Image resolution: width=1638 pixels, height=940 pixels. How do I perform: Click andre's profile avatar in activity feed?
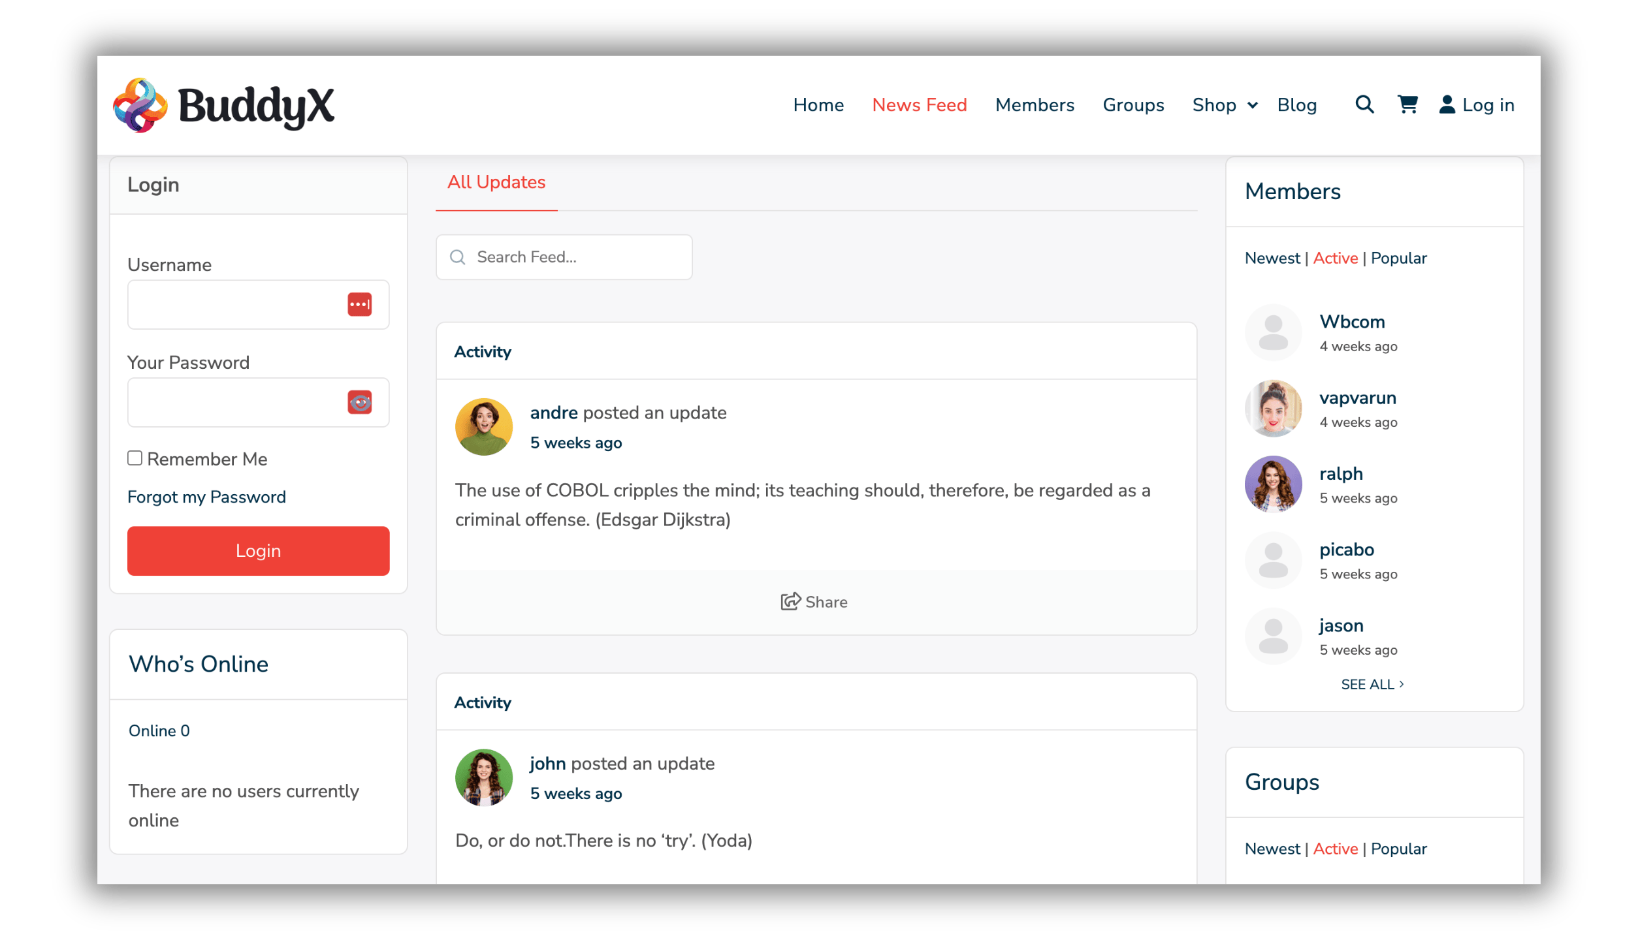pos(483,427)
